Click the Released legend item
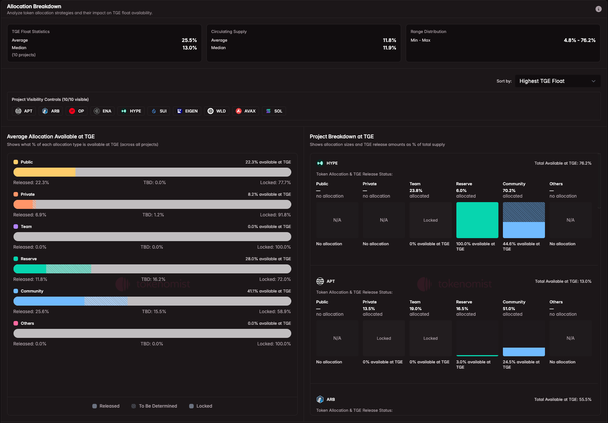Viewport: 608px width, 423px height. click(x=106, y=406)
